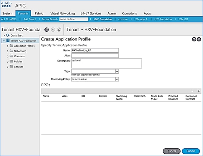Open the Tags dropdown arrow
This screenshot has height=156, width=203.
(117, 71)
